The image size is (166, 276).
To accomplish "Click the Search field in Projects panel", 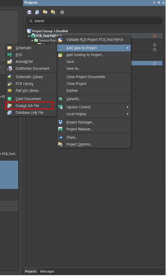I will click(x=94, y=21).
